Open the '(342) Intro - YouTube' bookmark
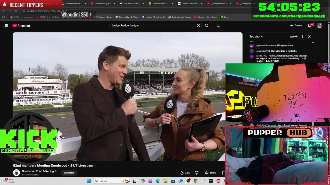The width and height of the screenshot is (330, 185). click(48, 17)
